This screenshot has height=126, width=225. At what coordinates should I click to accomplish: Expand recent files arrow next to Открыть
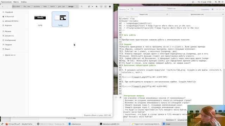[128, 9]
